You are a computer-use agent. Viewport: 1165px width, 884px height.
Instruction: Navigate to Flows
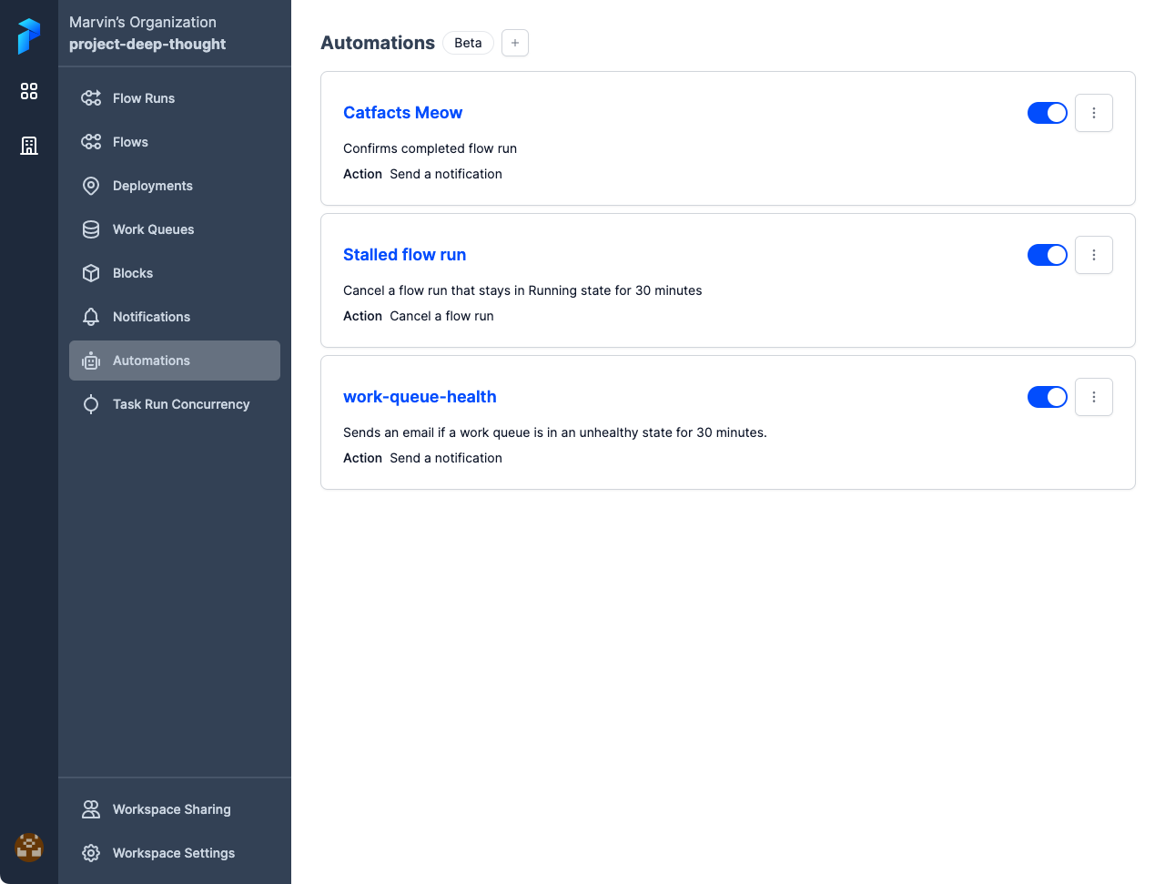tap(175, 142)
